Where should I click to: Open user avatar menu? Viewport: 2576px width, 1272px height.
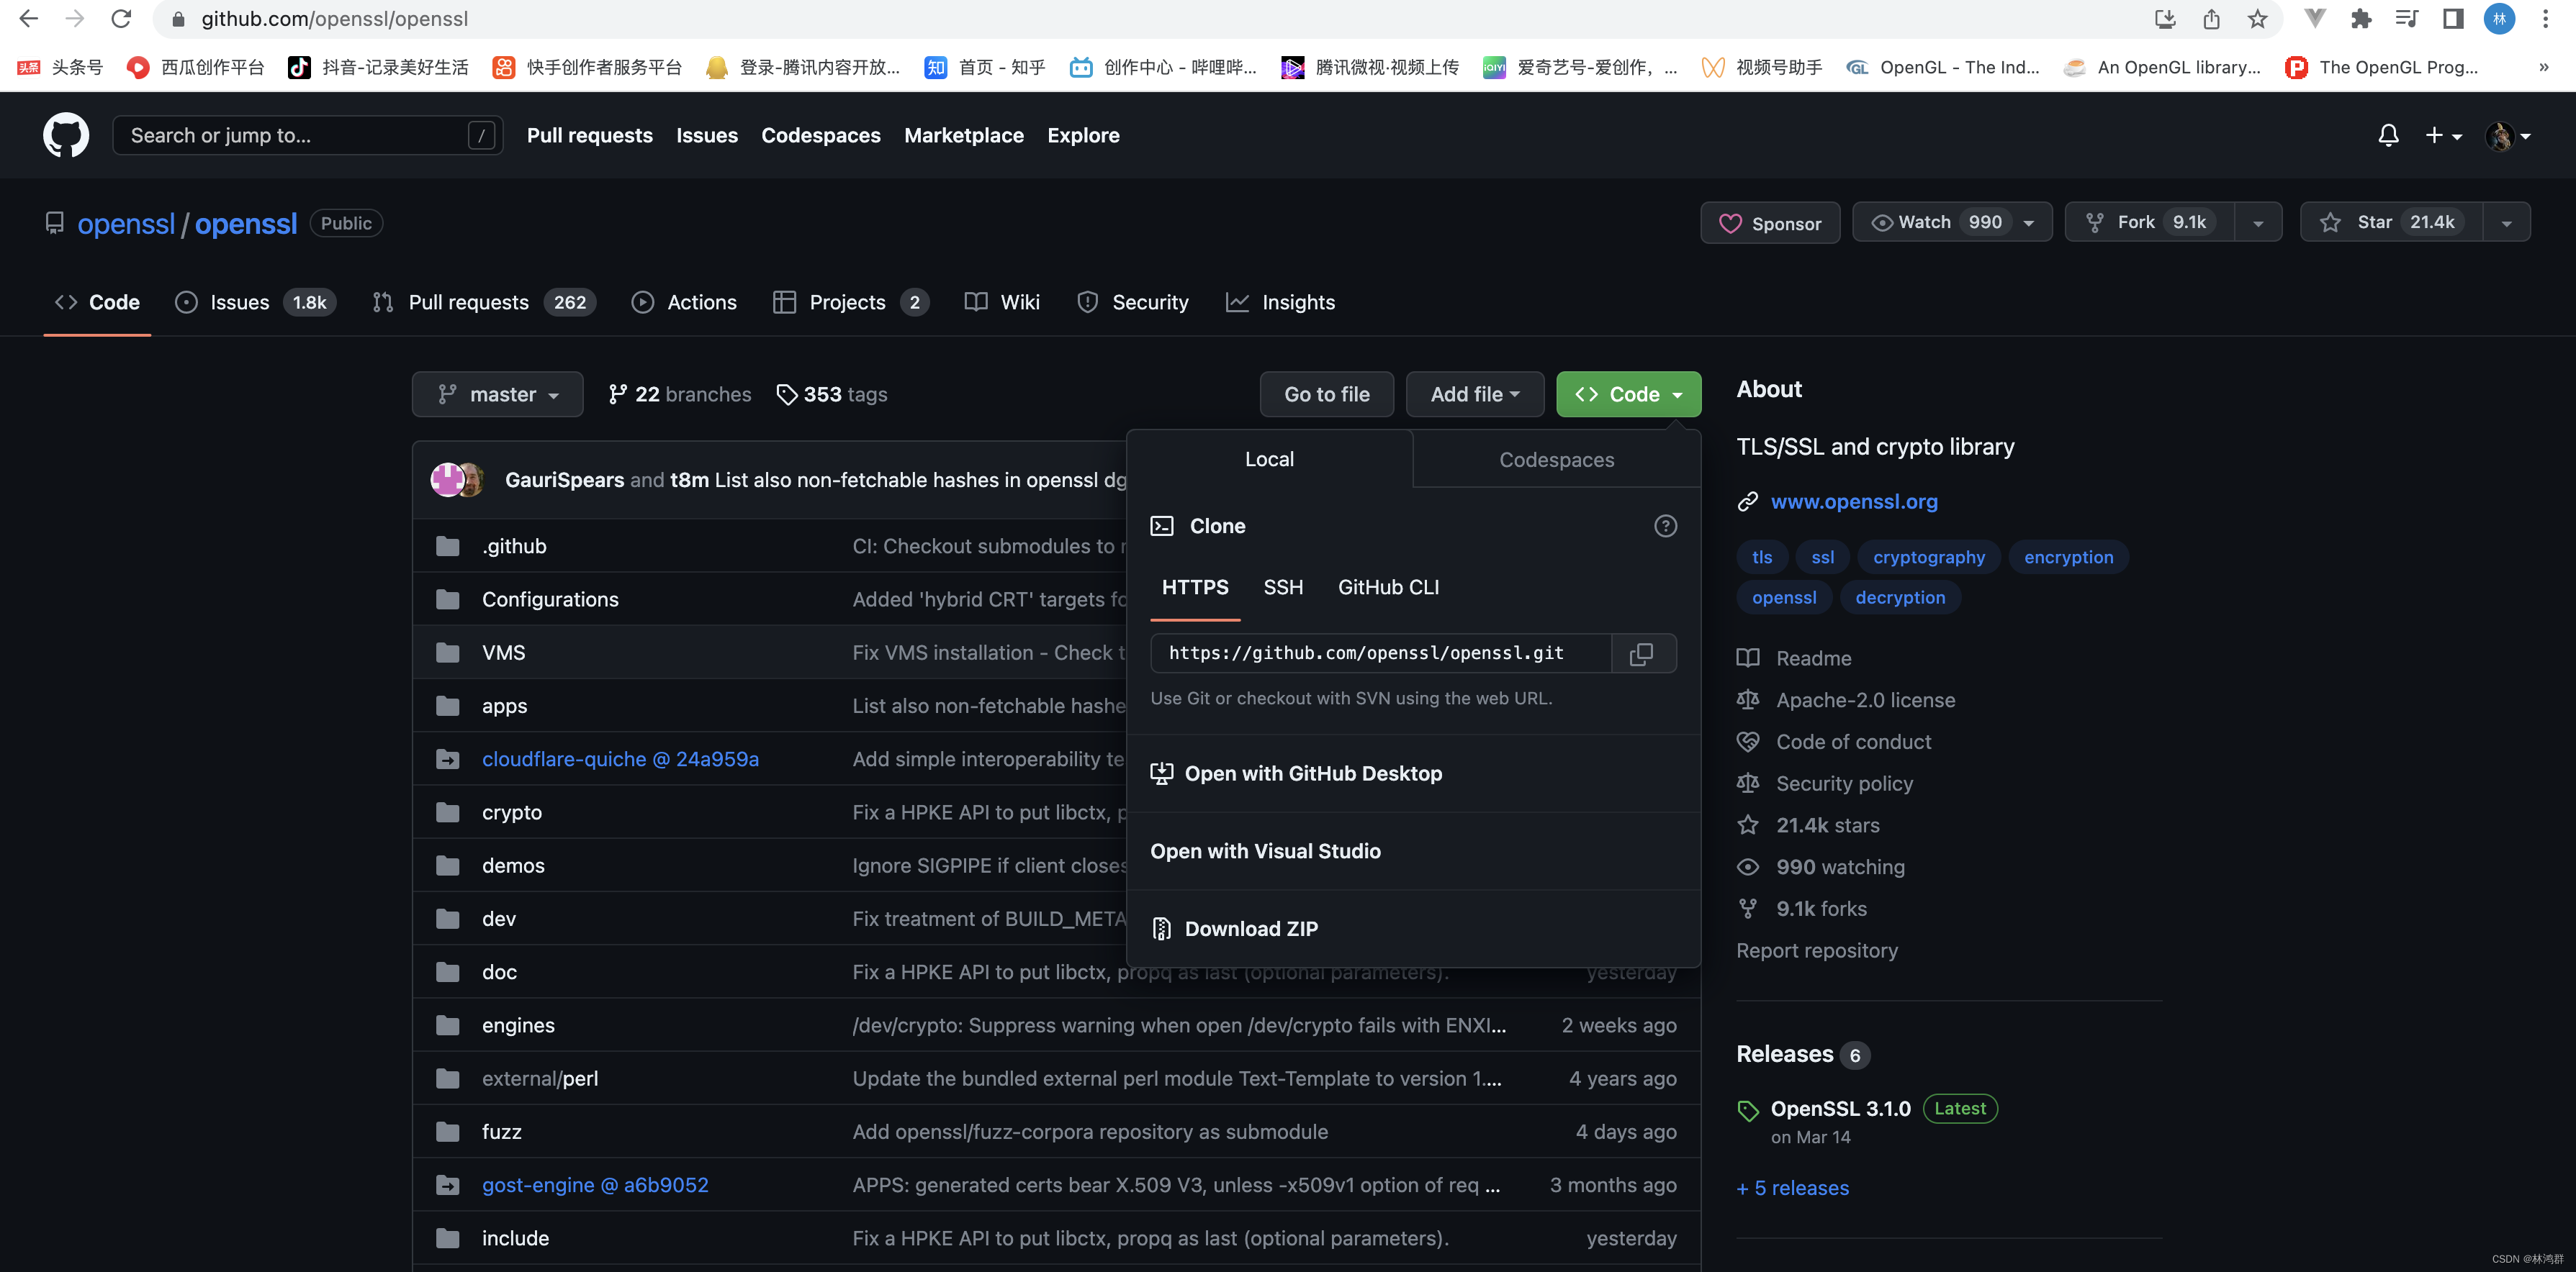pyautogui.click(x=2508, y=135)
